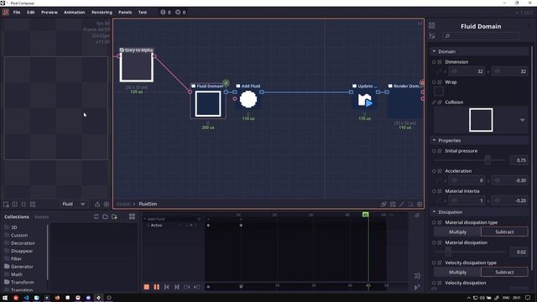
Task: Open the Test menu
Action: click(143, 13)
